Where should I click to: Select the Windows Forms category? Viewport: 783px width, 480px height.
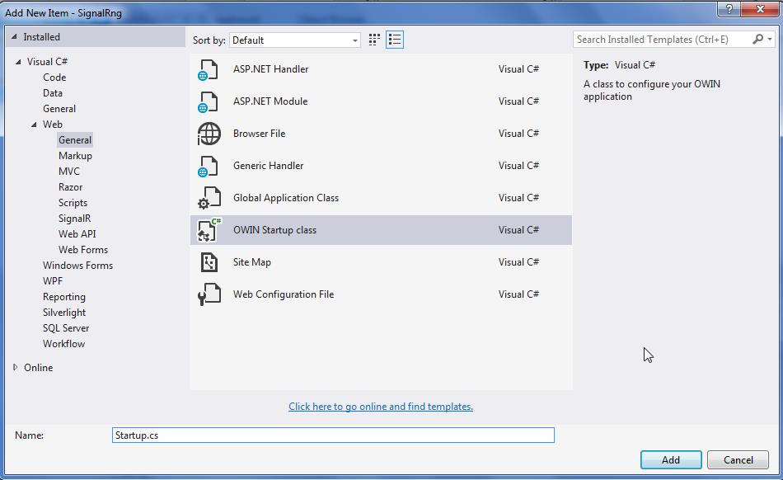78,266
